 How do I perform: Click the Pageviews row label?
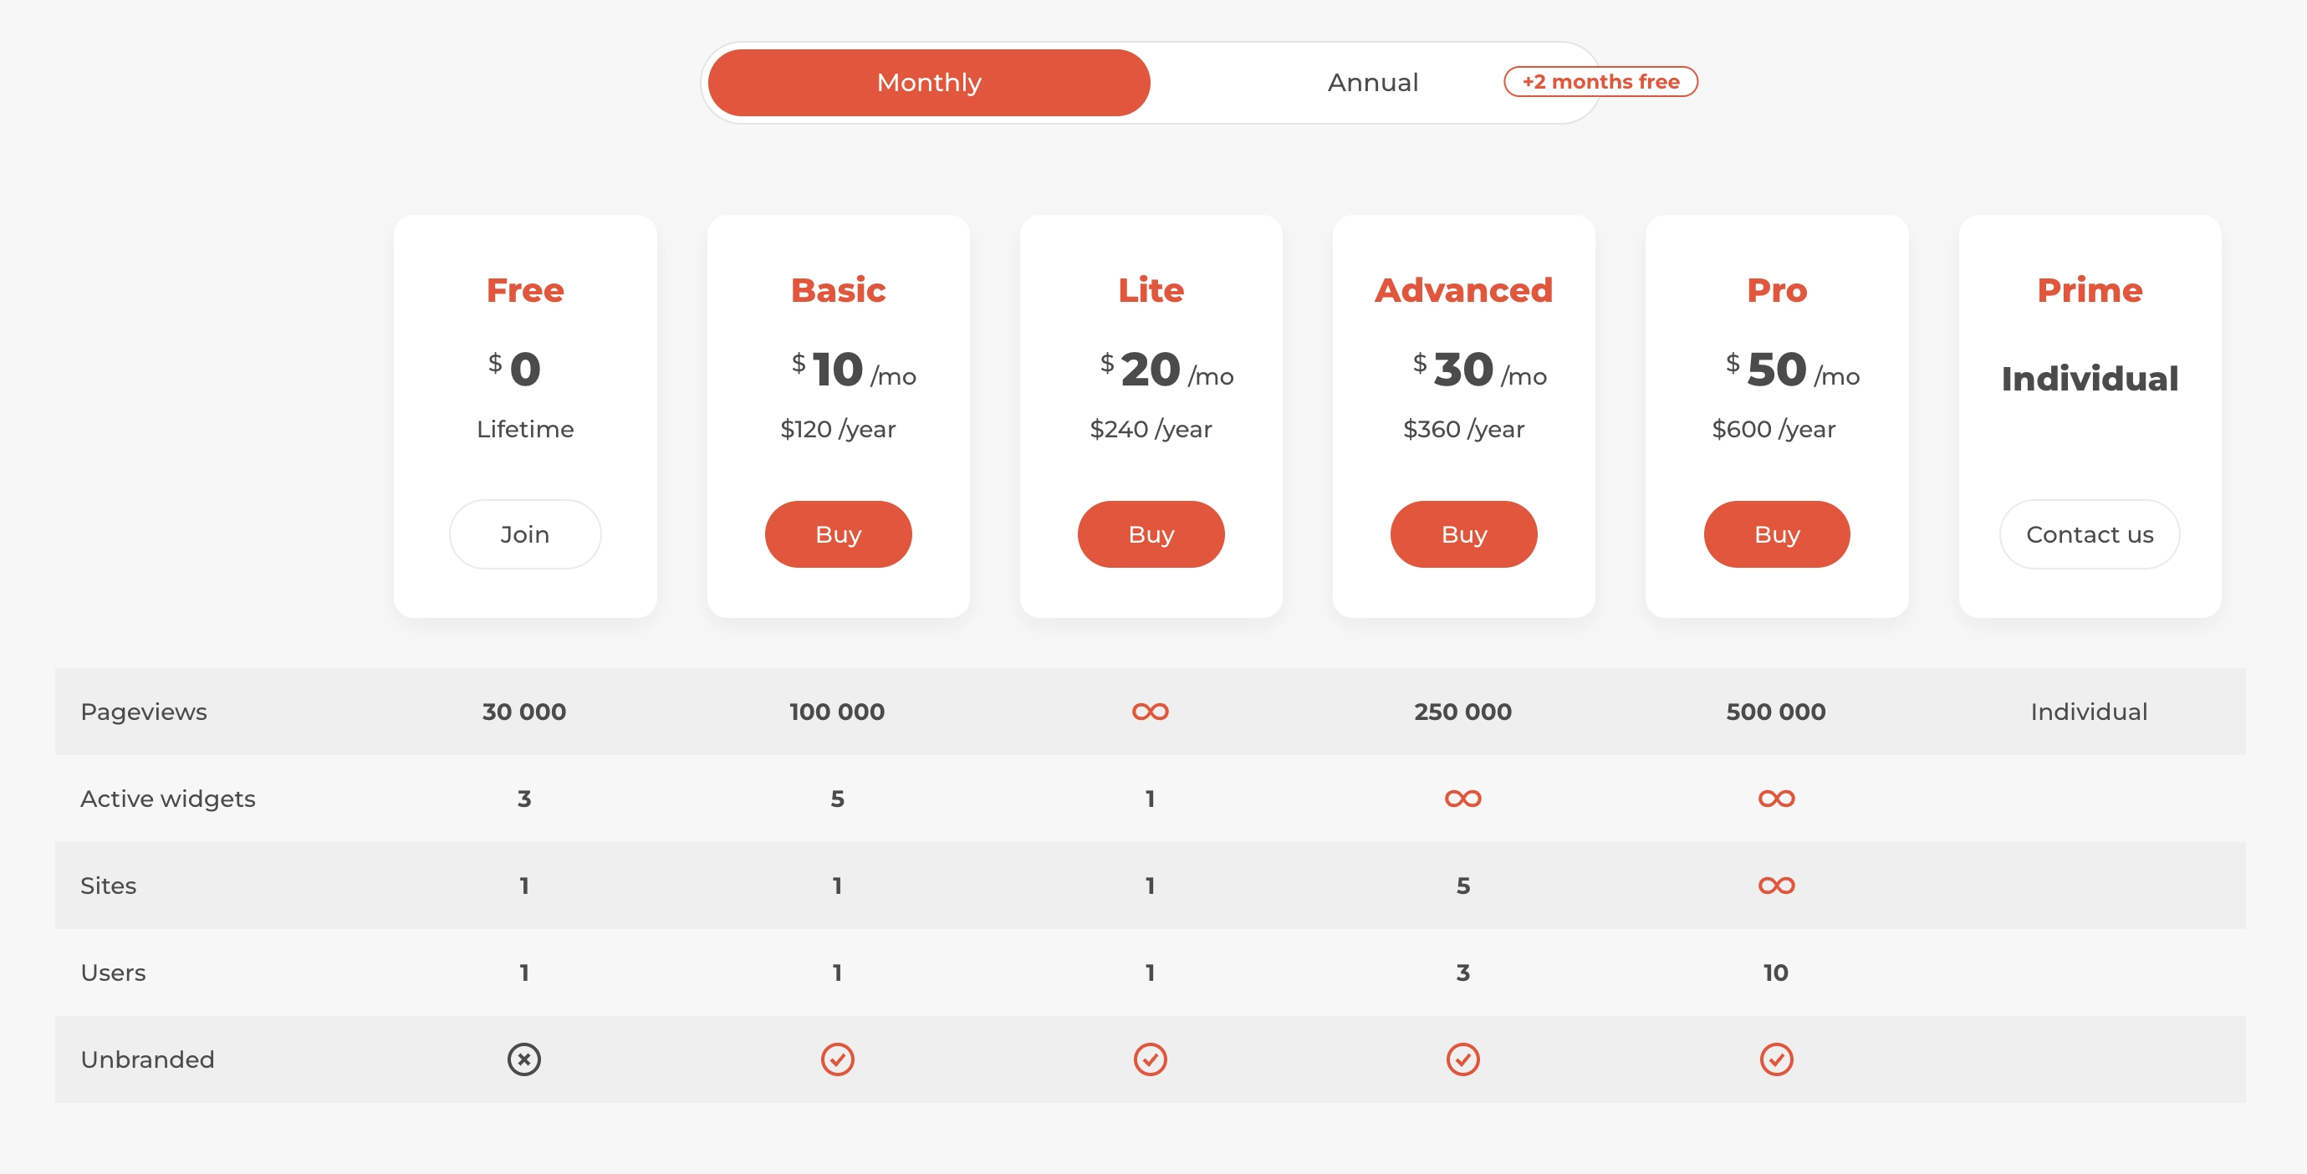[x=143, y=712]
